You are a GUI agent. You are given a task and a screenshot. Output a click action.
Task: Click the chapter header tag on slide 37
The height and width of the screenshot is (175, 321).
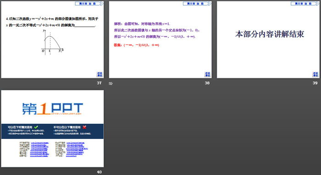pyautogui.click(x=89, y=4)
